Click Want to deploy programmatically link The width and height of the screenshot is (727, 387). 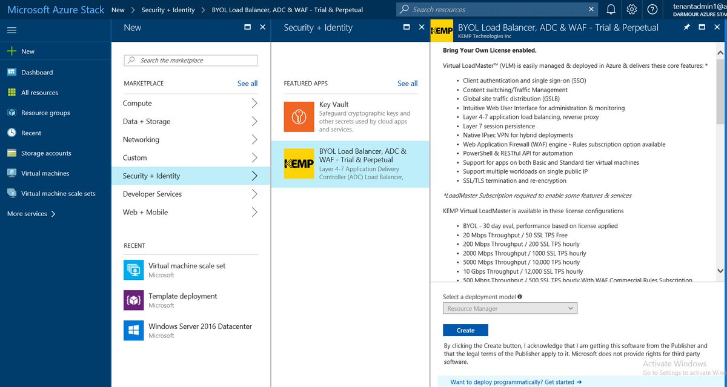click(x=516, y=382)
